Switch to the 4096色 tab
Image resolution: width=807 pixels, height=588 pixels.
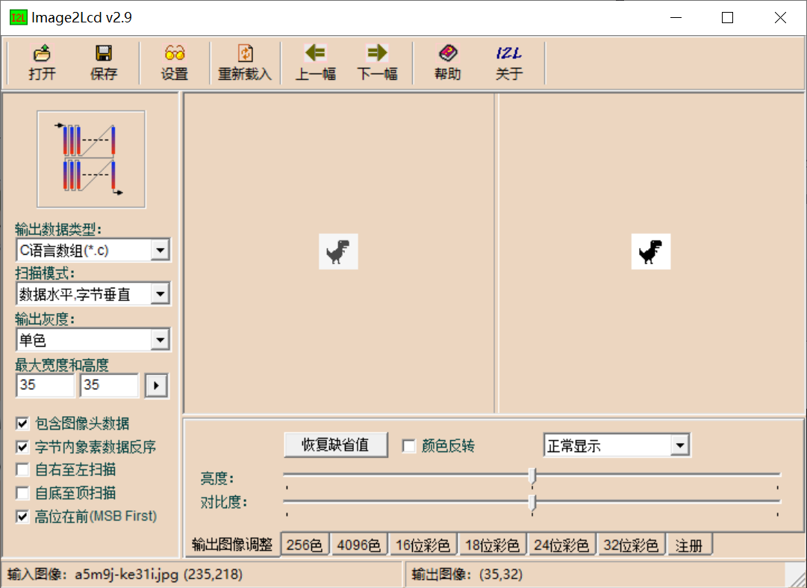[359, 545]
